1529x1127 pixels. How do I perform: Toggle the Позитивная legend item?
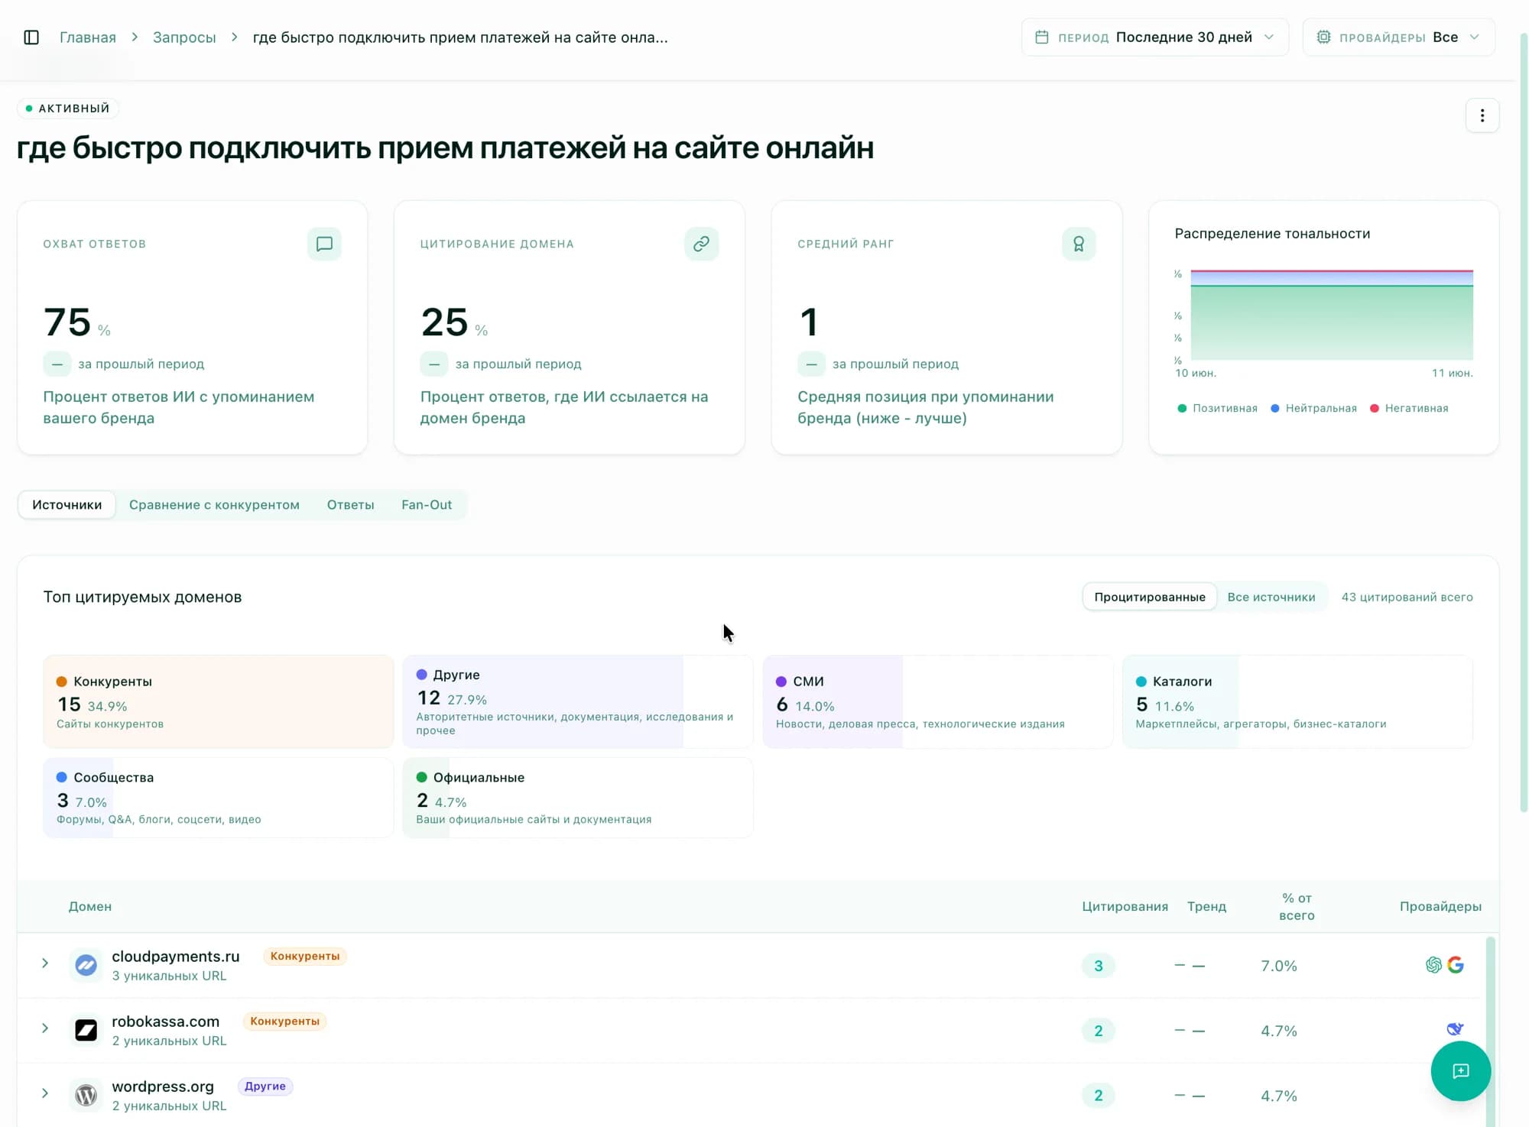[x=1217, y=408]
